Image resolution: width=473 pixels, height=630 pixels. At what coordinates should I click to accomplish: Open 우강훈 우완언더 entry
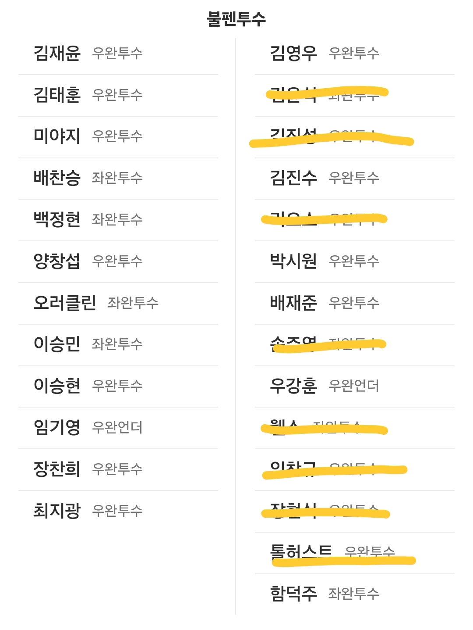point(355,386)
